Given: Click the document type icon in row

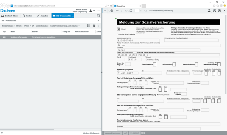Looking at the screenshot, I should (x=4, y=37).
